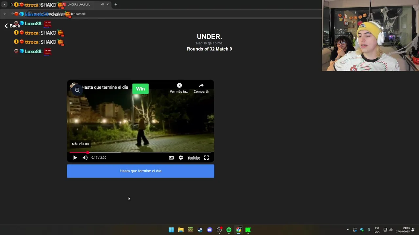Click the 'UNDER.' page heading
The image size is (419, 235).
[209, 37]
